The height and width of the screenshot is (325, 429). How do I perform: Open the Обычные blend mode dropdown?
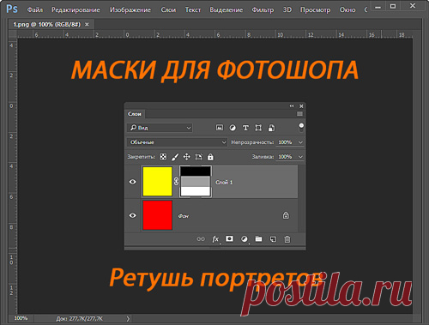[x=177, y=142]
